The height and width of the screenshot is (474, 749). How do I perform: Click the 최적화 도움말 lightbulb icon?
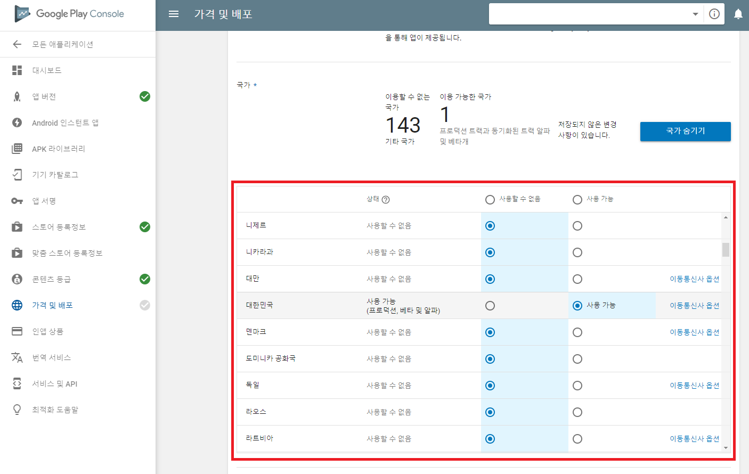tap(17, 410)
